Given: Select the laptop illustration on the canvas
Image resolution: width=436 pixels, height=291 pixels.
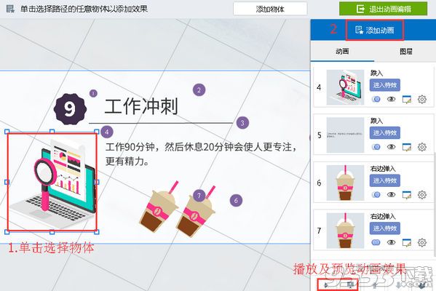Looking at the screenshot, I should [52, 182].
